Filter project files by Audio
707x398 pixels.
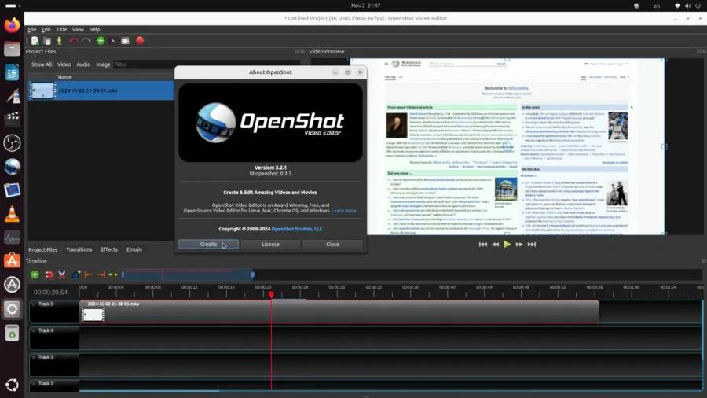(83, 64)
